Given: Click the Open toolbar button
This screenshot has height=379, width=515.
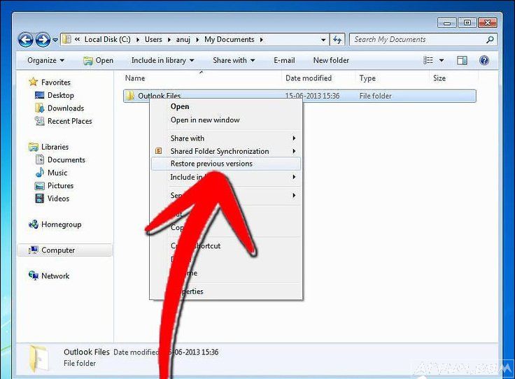Looking at the screenshot, I should pos(98,60).
